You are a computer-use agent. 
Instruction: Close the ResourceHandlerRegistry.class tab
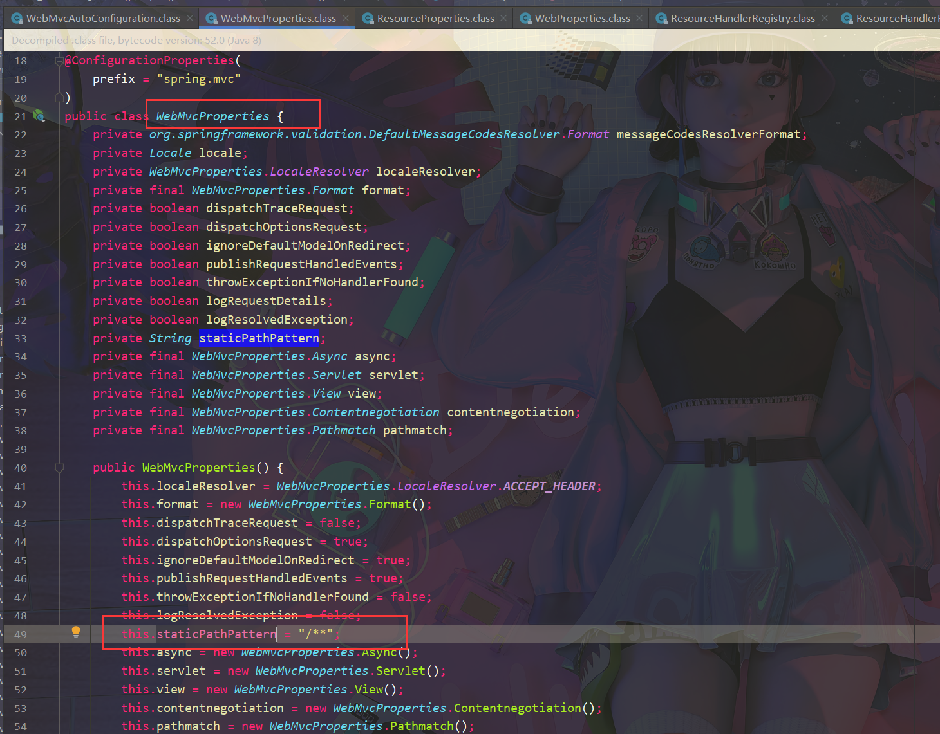825,18
